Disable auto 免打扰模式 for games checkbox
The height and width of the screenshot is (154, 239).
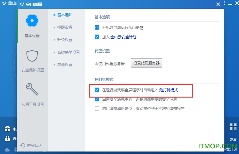97,90
